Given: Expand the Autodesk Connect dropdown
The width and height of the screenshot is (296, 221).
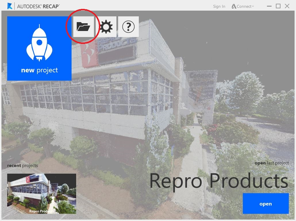Looking at the screenshot, I should click(x=243, y=6).
